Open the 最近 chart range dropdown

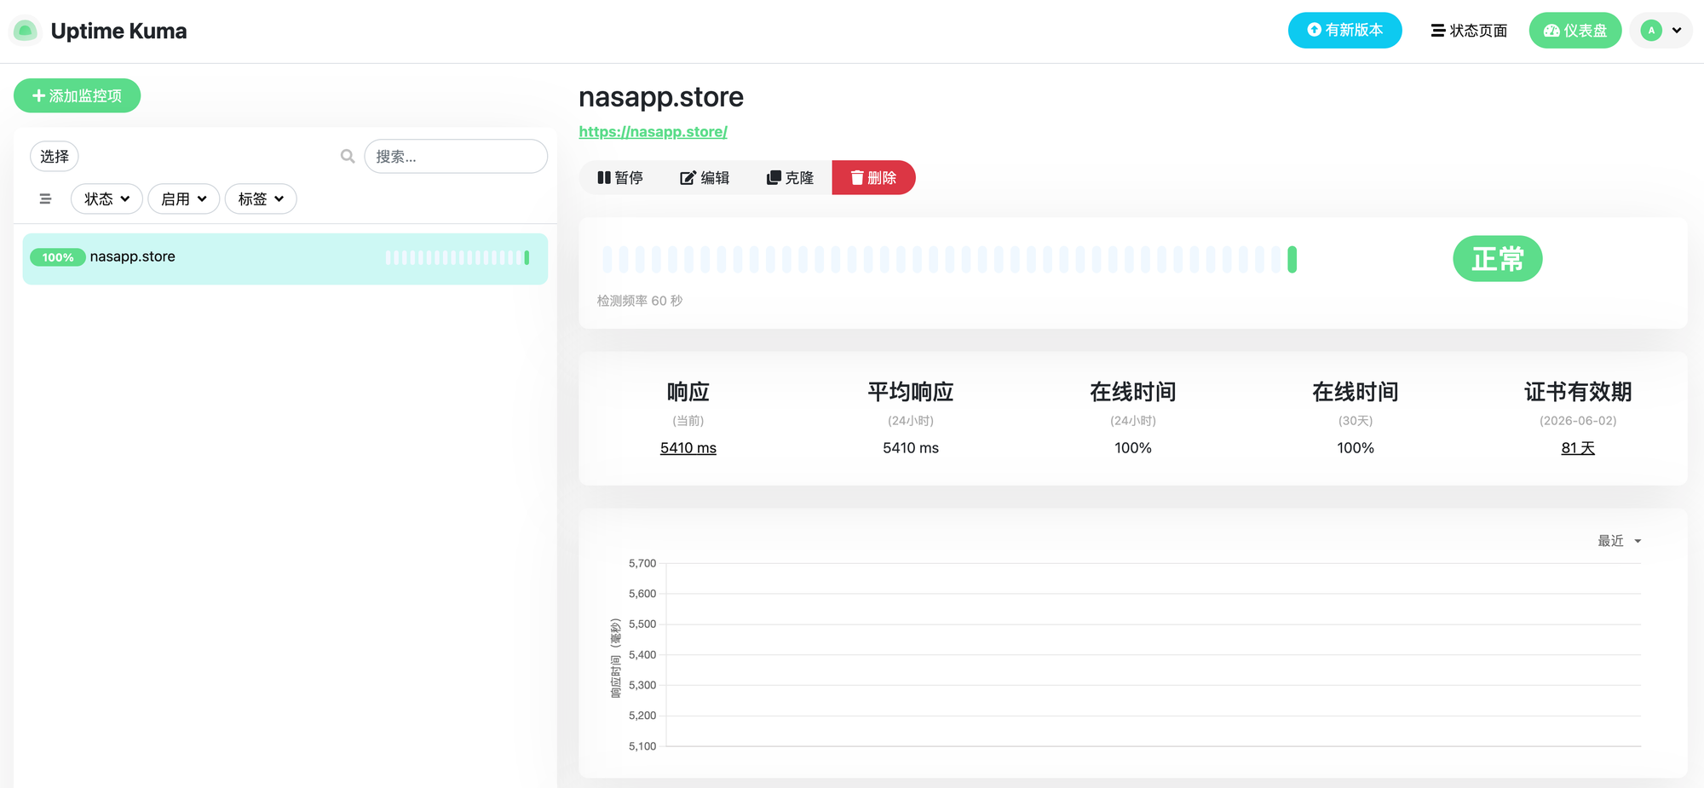click(x=1619, y=541)
